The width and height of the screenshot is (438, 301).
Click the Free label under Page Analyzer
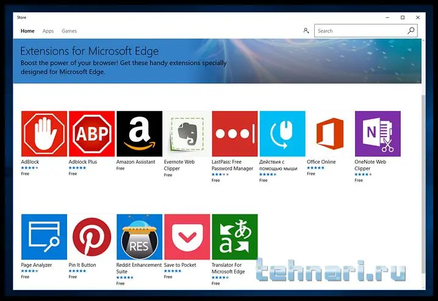point(25,277)
